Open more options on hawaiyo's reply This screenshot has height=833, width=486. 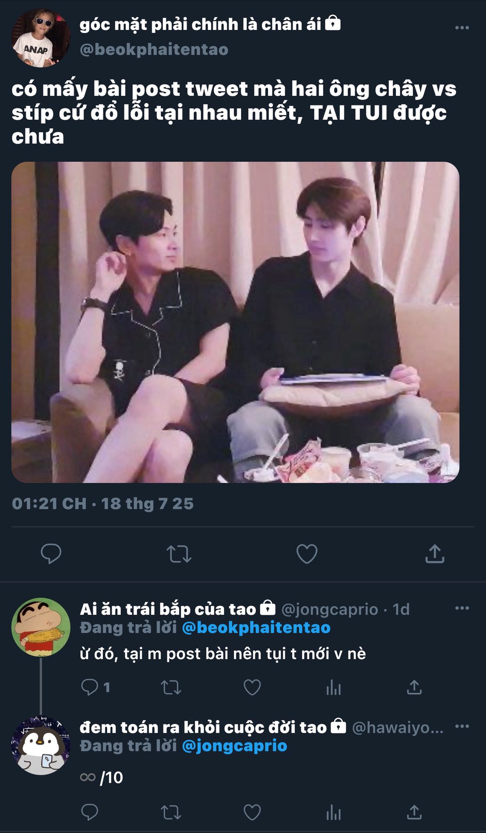[462, 726]
